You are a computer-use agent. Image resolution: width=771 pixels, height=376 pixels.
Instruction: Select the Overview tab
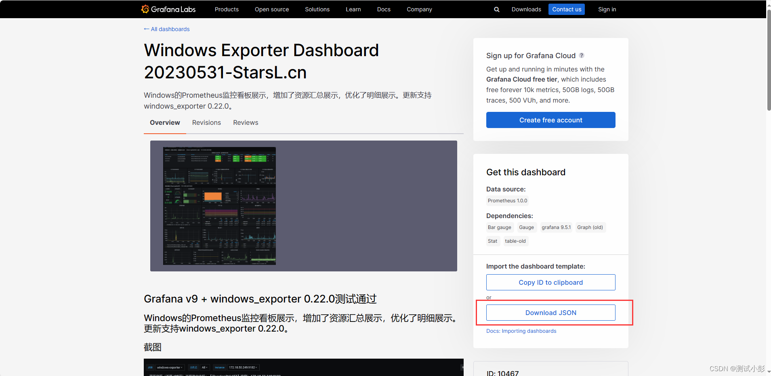coord(165,123)
